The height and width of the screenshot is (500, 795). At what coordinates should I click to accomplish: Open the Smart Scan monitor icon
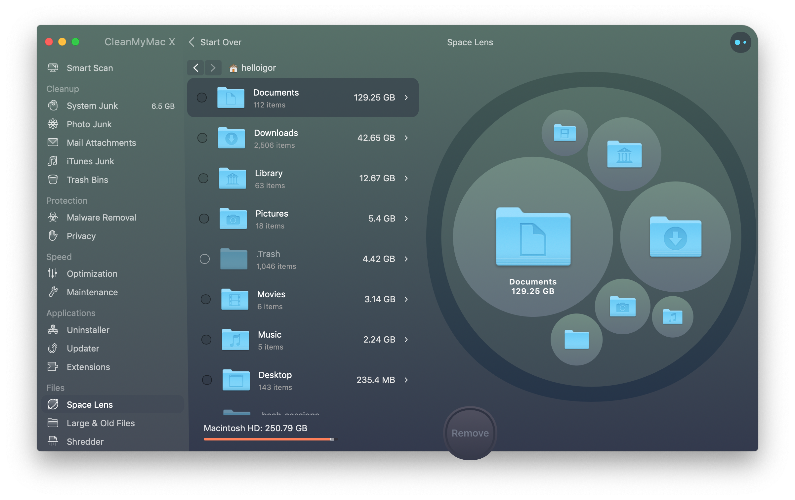[x=53, y=68]
